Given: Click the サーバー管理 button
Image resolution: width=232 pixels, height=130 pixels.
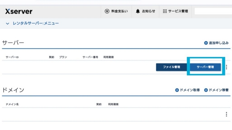Looking at the screenshot, I should (x=205, y=67).
